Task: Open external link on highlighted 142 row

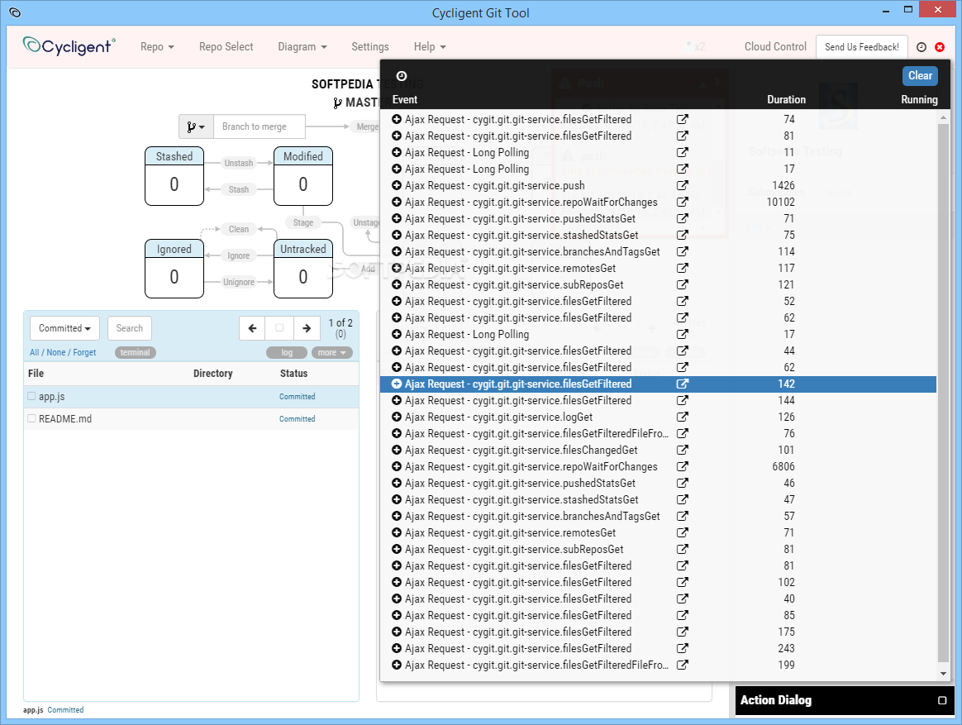Action: coord(682,384)
